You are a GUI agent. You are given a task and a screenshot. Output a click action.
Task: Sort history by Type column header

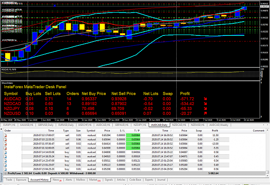(x=66, y=131)
